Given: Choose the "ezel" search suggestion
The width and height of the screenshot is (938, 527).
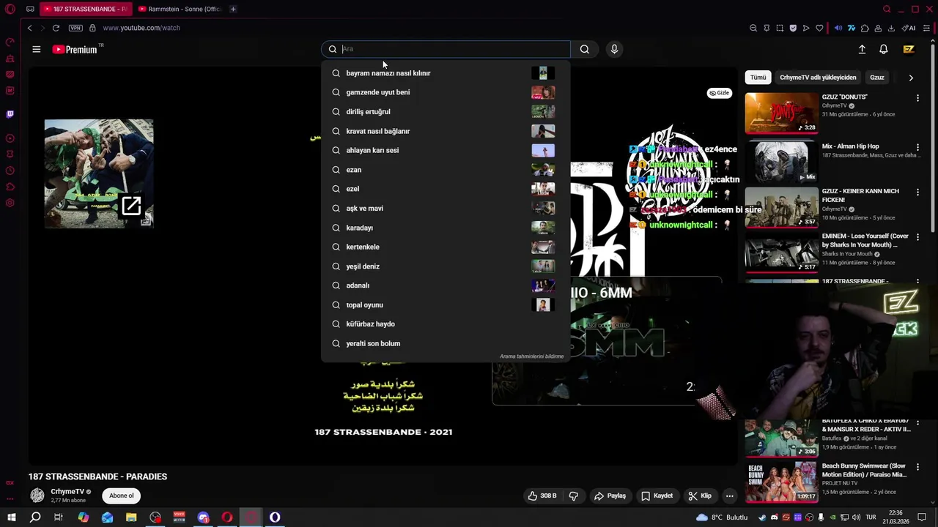Looking at the screenshot, I should [445, 189].
